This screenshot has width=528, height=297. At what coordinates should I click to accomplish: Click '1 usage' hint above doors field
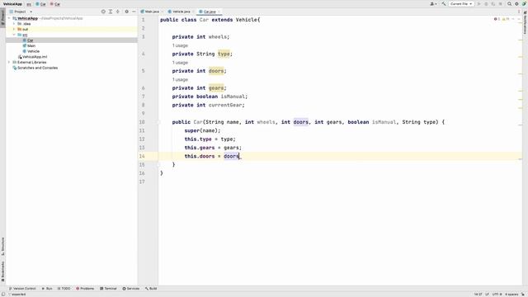[180, 63]
